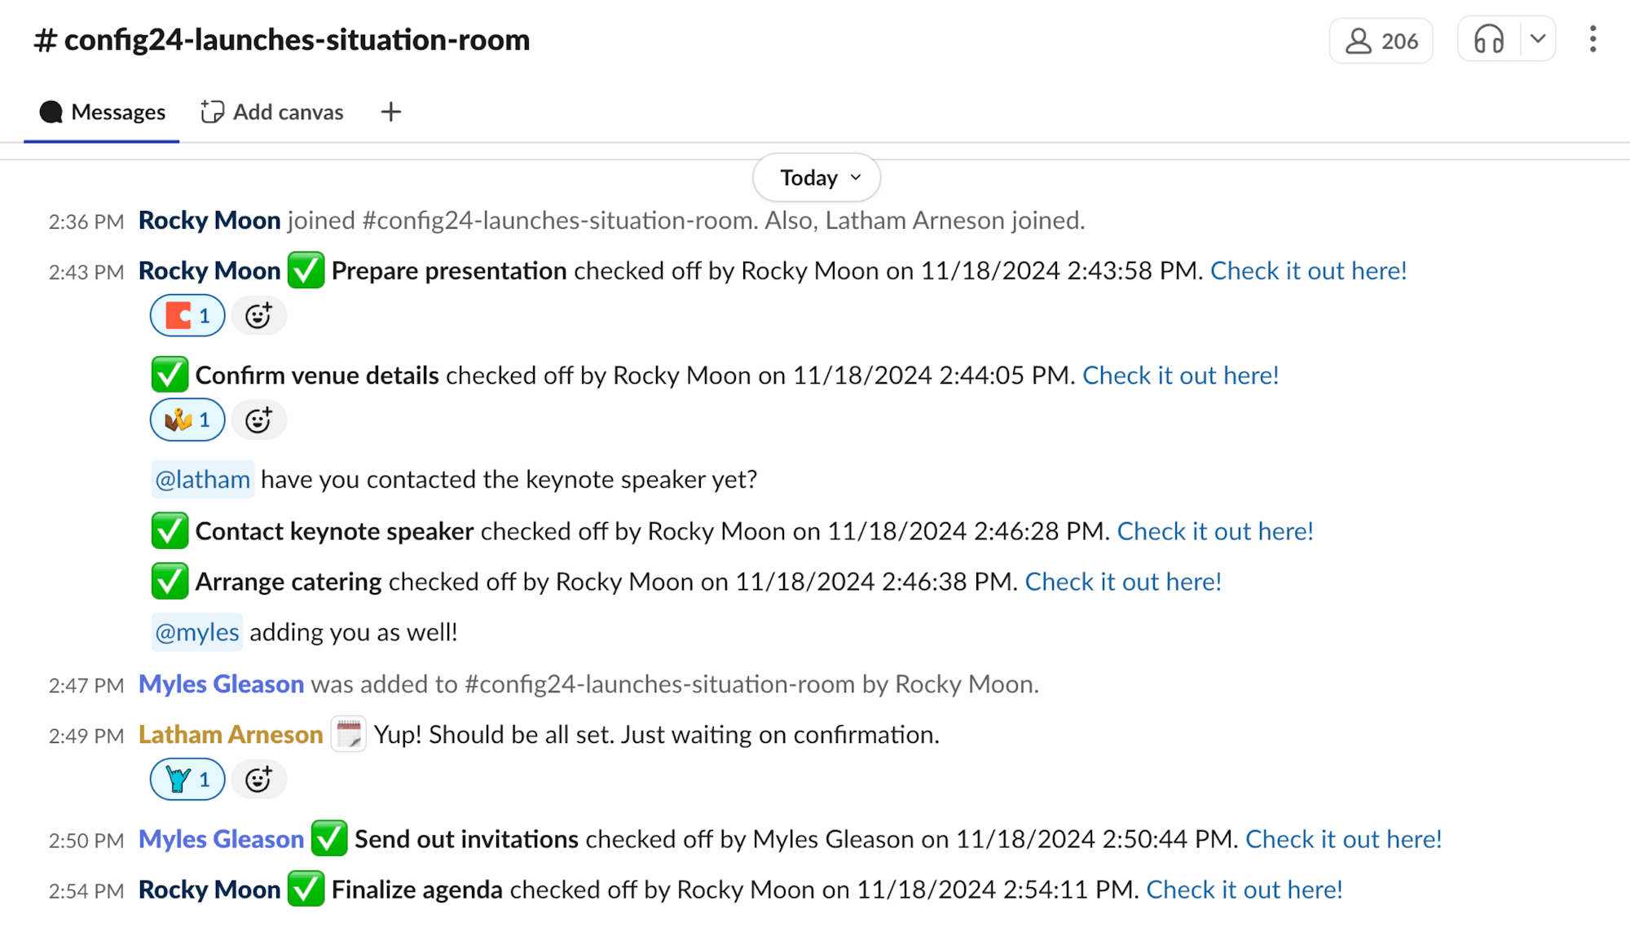Open Myles Gleason's profile from the Send out invitations message

pyautogui.click(x=221, y=839)
